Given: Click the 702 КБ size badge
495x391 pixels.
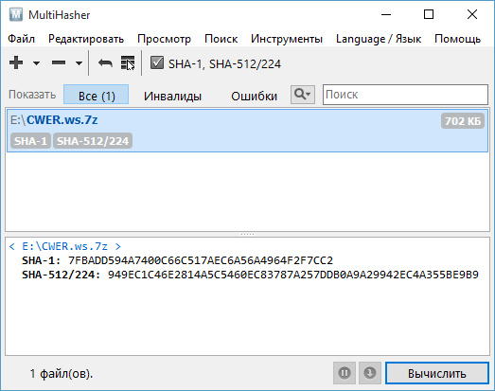Looking at the screenshot, I should coord(463,120).
